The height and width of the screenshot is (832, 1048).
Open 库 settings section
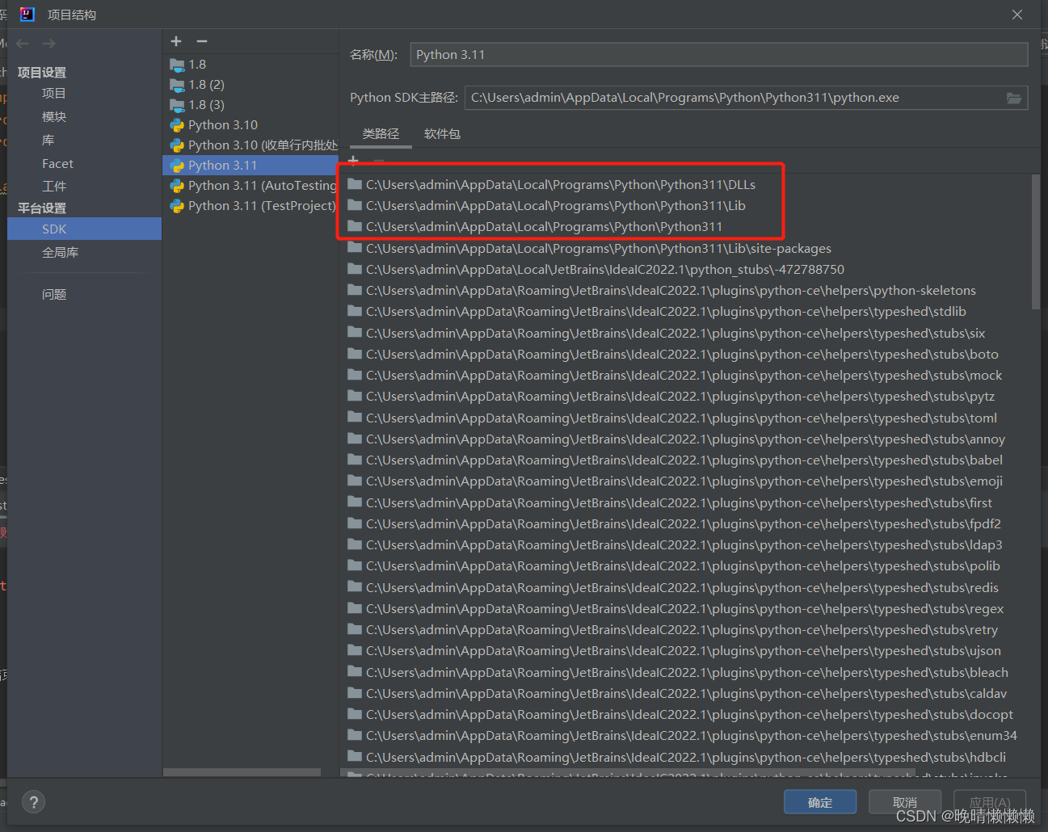pyautogui.click(x=48, y=141)
